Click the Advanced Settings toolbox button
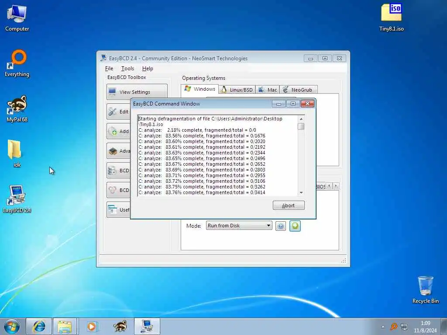 pyautogui.click(x=118, y=150)
